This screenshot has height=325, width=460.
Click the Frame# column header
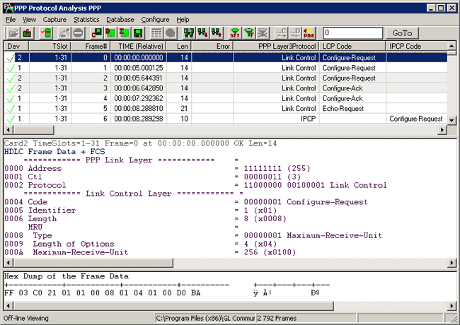click(91, 46)
